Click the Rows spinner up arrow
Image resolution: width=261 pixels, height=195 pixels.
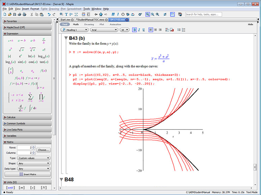coord(33,146)
